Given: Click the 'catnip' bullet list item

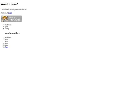Looking at the screenshot, I should click(x=7, y=29).
